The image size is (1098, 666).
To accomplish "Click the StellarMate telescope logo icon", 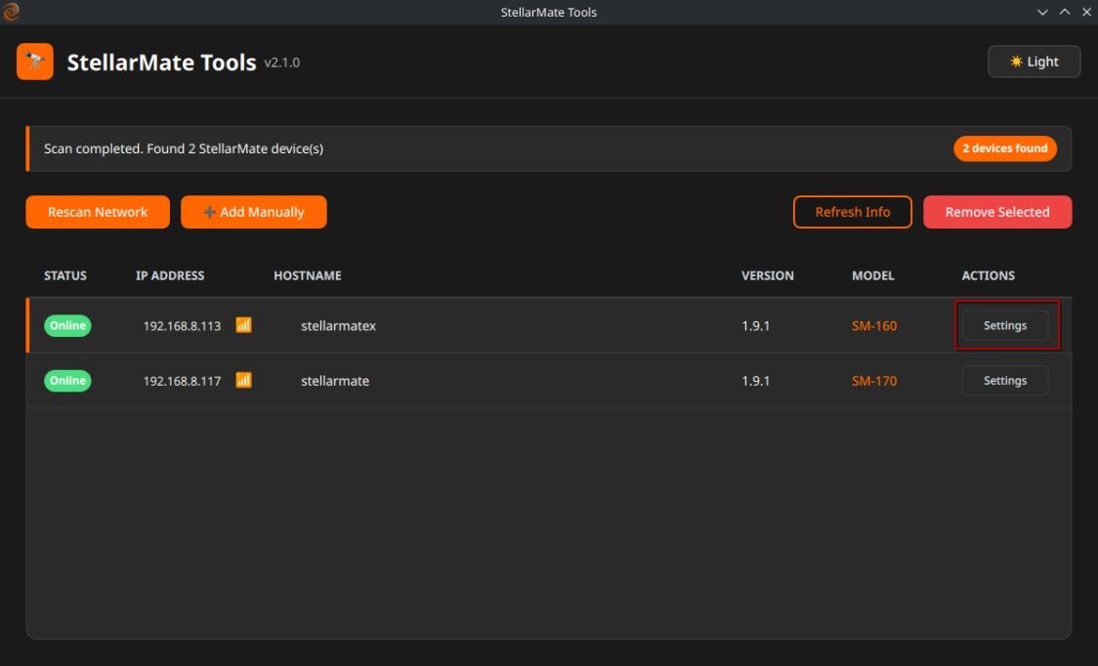I will coord(35,62).
